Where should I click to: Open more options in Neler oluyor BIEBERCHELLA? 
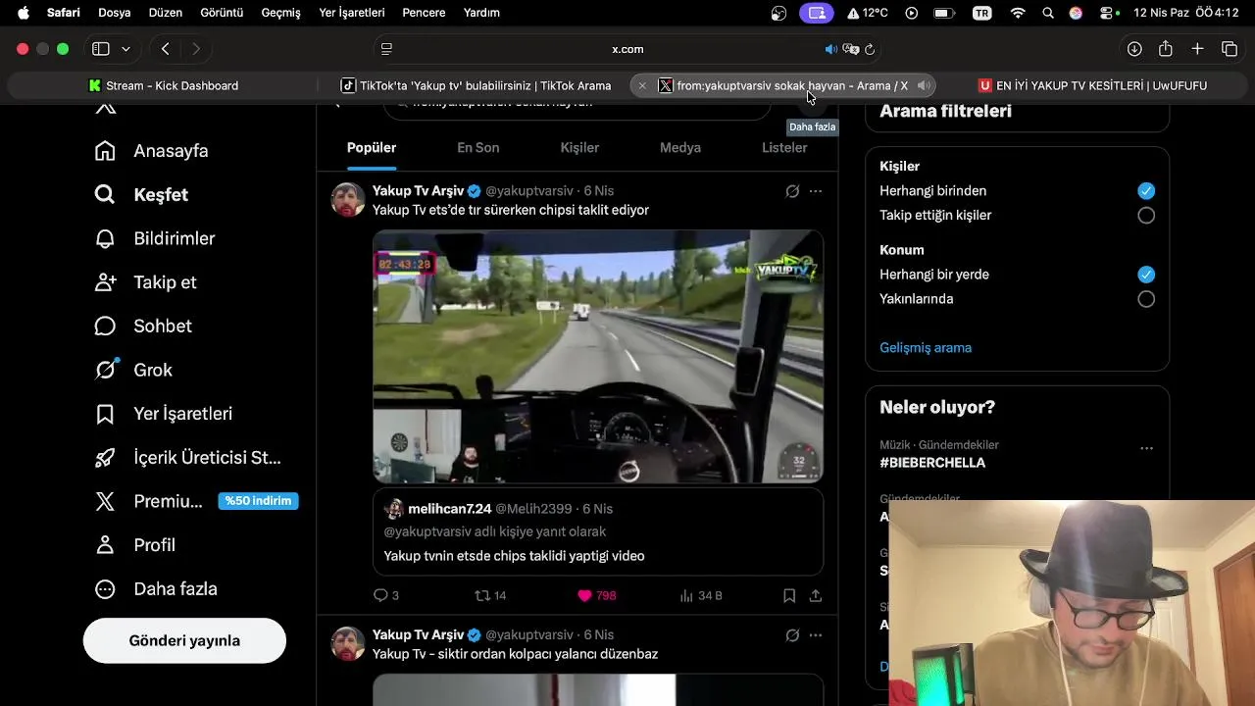[1146, 448]
